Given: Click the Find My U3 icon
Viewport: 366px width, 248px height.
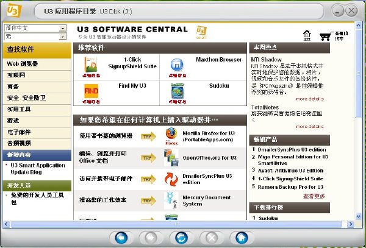Looking at the screenshot, I should (91, 91).
